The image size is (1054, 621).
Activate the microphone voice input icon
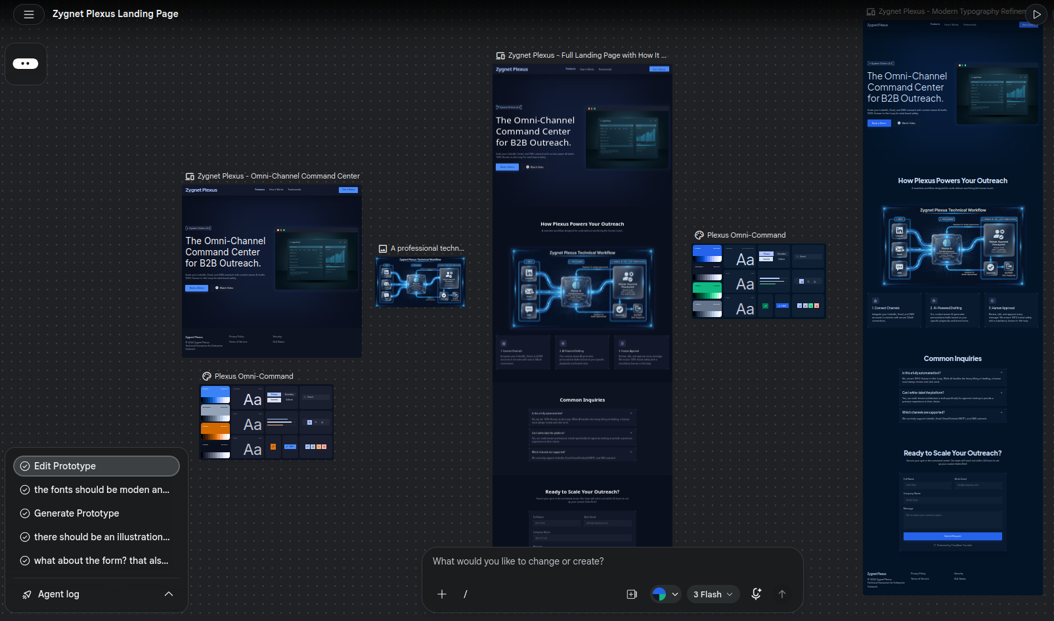click(x=757, y=594)
